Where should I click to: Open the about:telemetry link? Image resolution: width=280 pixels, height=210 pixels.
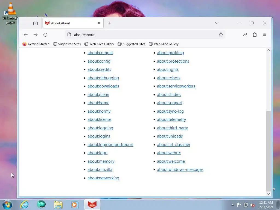171,119
